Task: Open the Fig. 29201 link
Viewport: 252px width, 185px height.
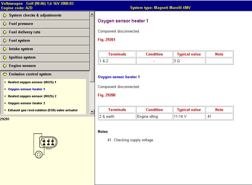Action: pos(106,40)
